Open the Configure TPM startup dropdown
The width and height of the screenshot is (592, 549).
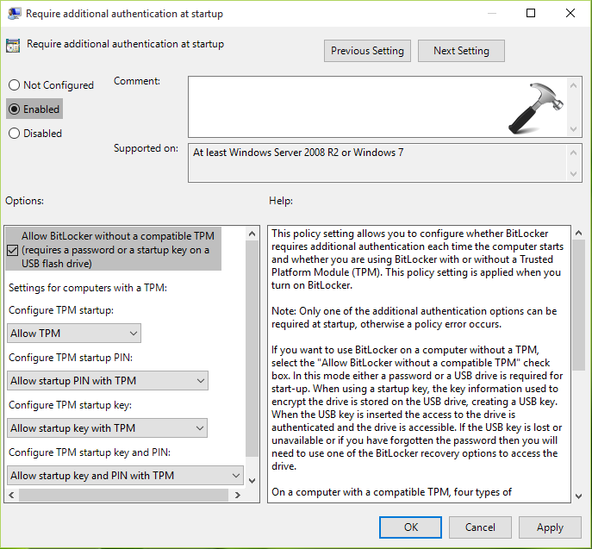74,334
